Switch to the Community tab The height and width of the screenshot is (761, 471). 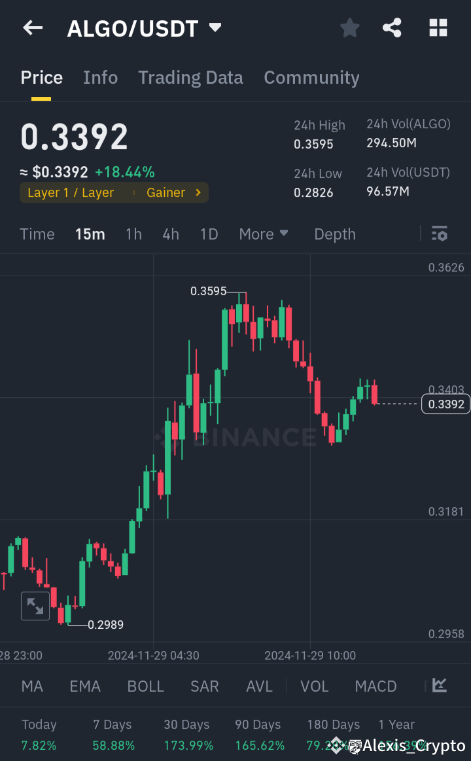click(x=311, y=77)
